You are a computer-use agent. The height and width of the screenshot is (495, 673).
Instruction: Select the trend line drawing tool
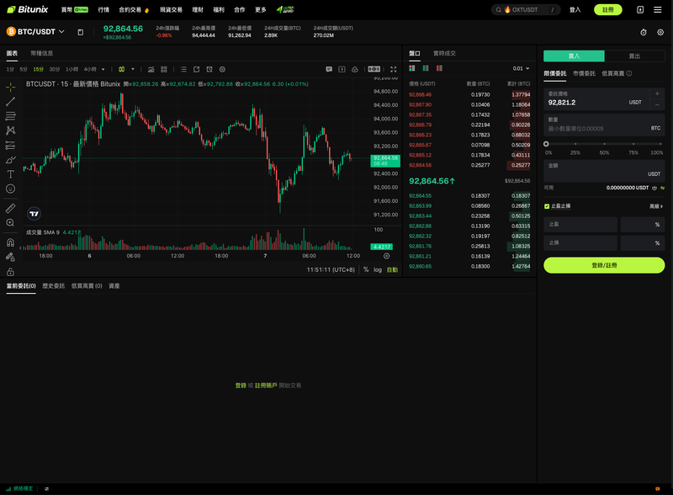(11, 101)
